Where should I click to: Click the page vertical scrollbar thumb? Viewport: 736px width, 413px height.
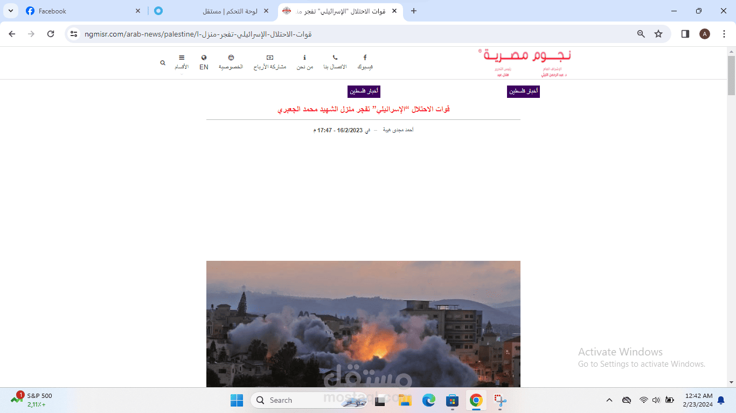point(731,75)
